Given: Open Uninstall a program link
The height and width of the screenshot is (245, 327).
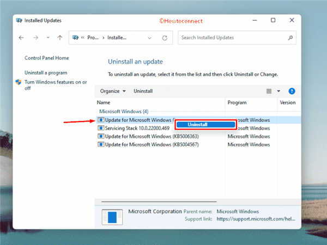Looking at the screenshot, I should pos(46,73).
